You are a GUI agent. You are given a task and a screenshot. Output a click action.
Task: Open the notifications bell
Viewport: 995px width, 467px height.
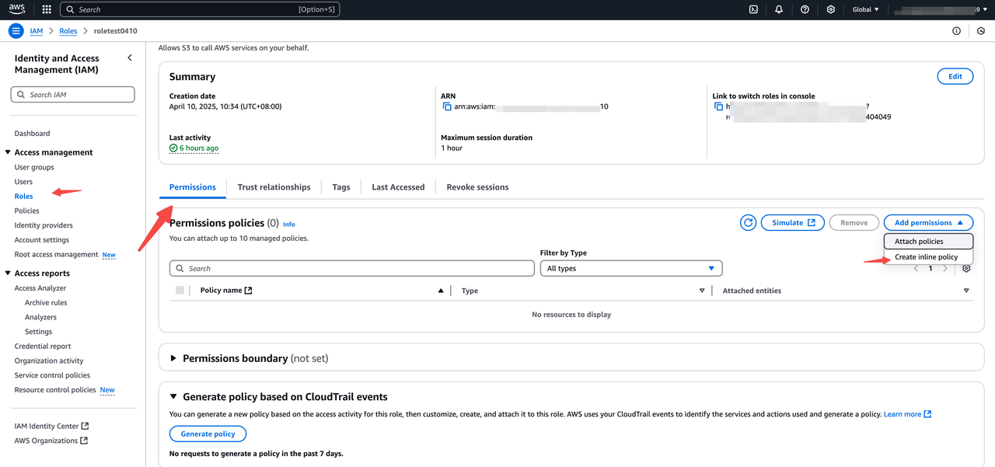click(x=779, y=9)
